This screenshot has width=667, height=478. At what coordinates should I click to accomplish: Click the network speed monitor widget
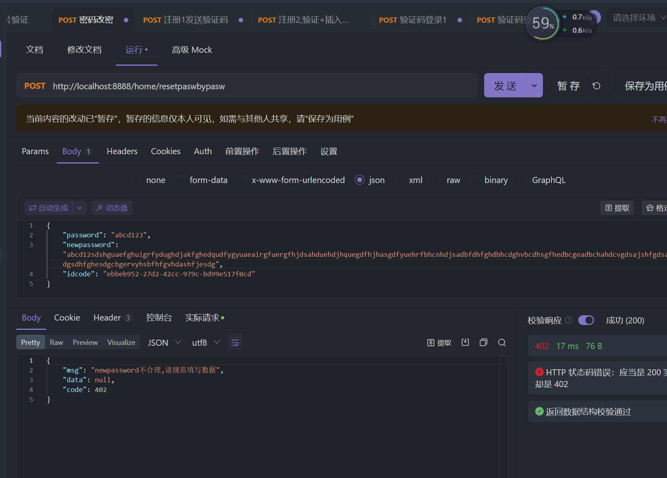point(562,24)
